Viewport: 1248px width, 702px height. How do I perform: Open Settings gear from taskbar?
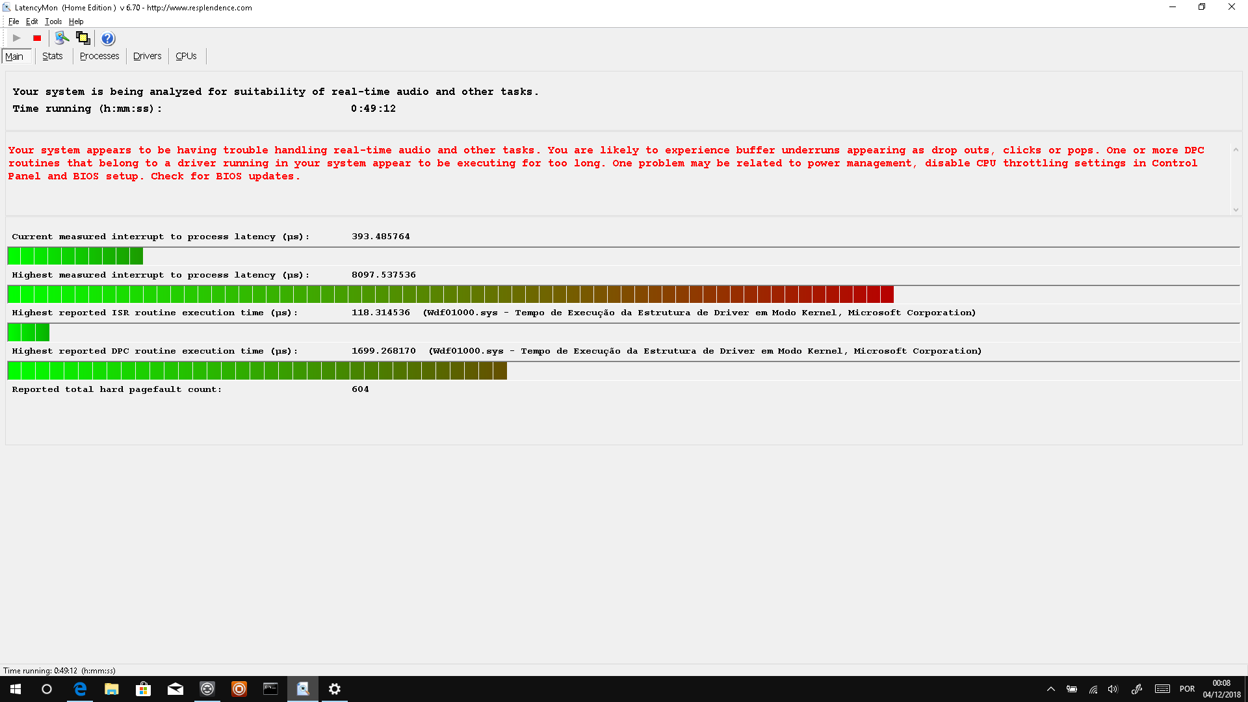click(x=334, y=689)
